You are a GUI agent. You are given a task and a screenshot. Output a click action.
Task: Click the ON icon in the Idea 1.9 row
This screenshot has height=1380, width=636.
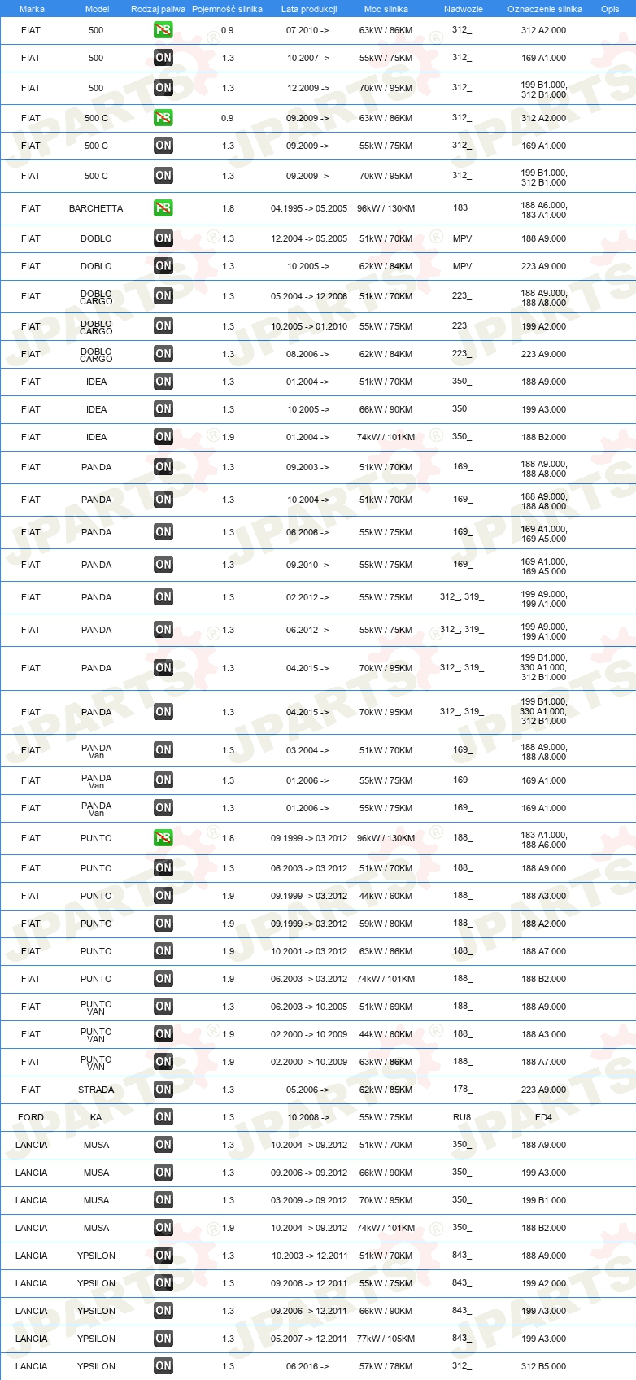[x=163, y=437]
